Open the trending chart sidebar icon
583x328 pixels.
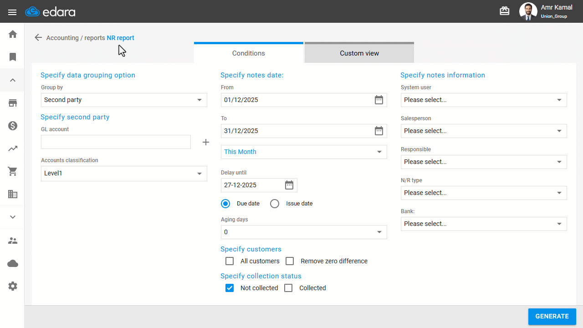[x=13, y=149]
